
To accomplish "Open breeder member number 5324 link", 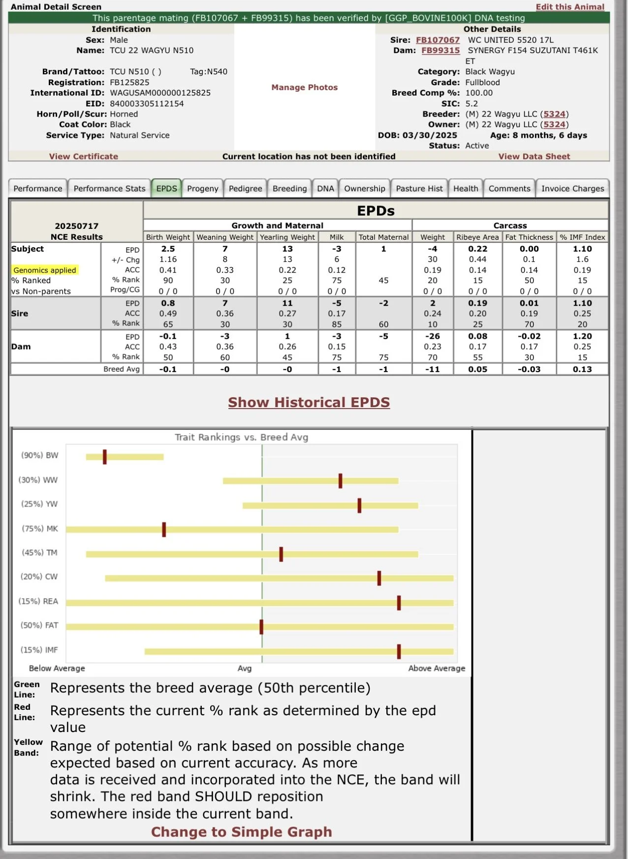I will pyautogui.click(x=554, y=114).
